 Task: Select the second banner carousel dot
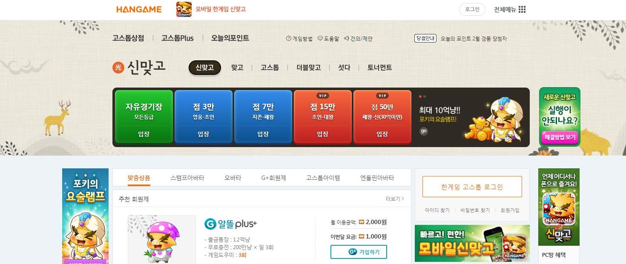click(x=425, y=97)
